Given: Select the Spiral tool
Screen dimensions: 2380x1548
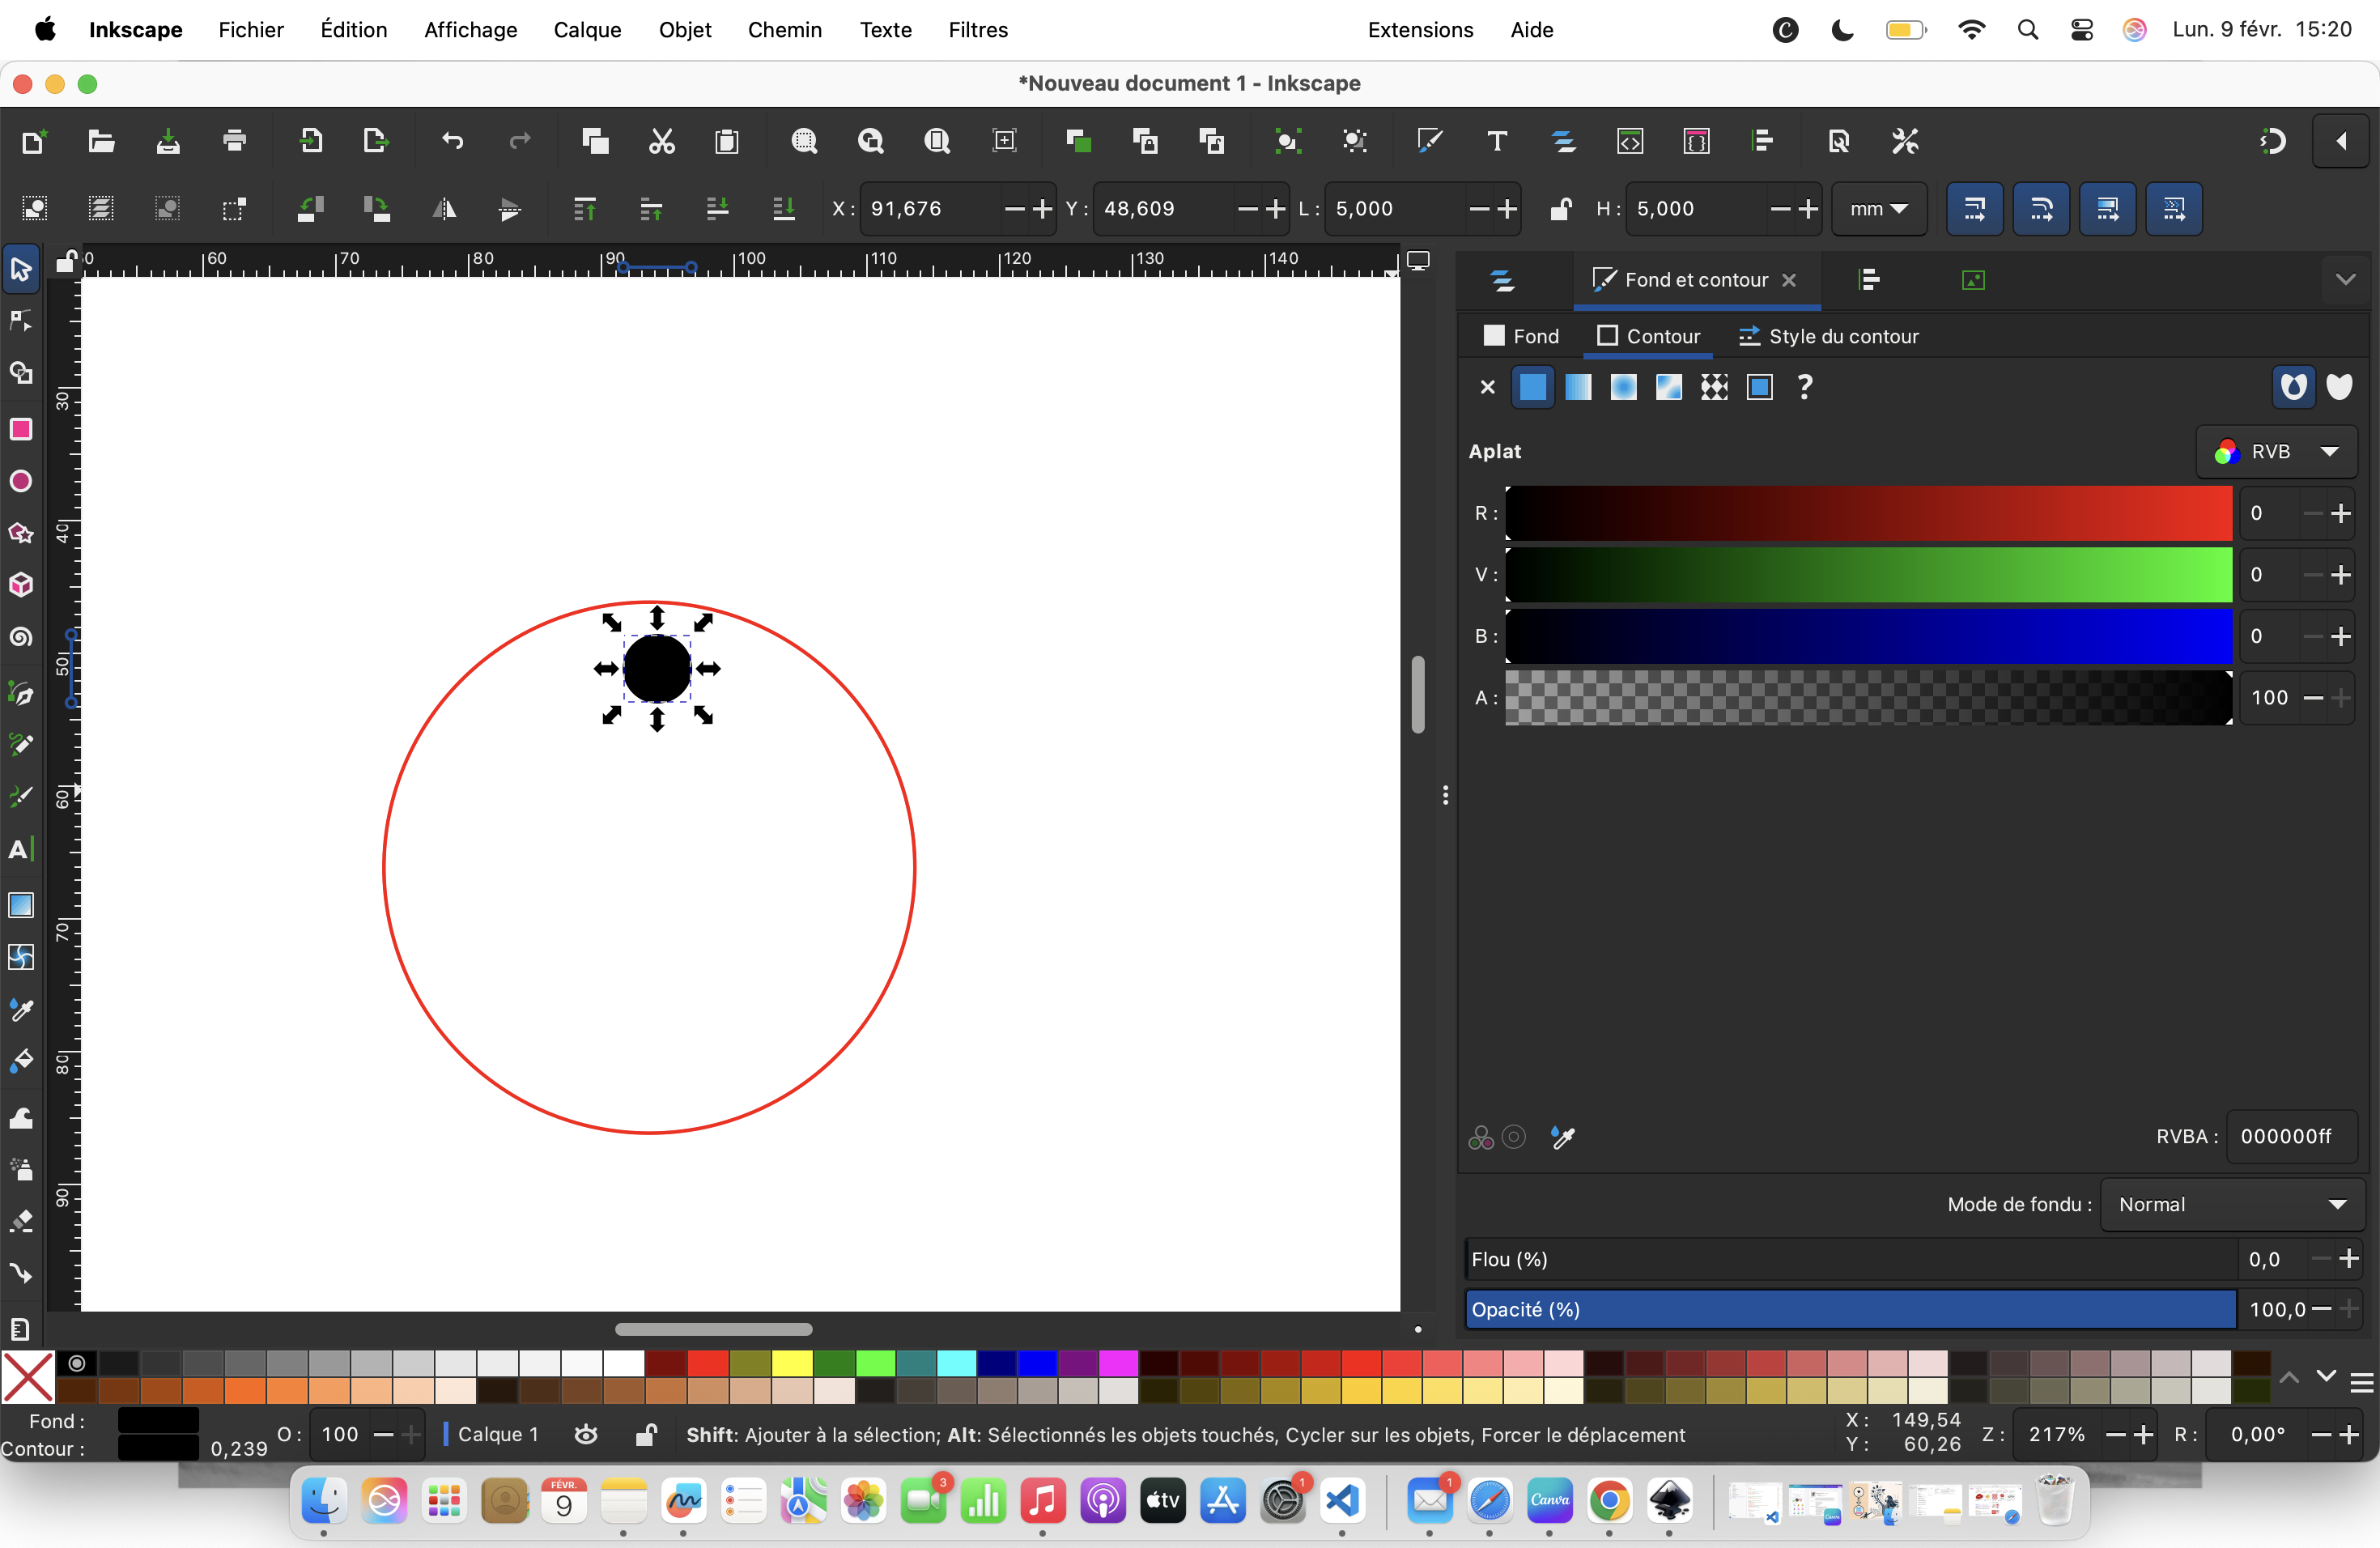Looking at the screenshot, I should click(21, 637).
